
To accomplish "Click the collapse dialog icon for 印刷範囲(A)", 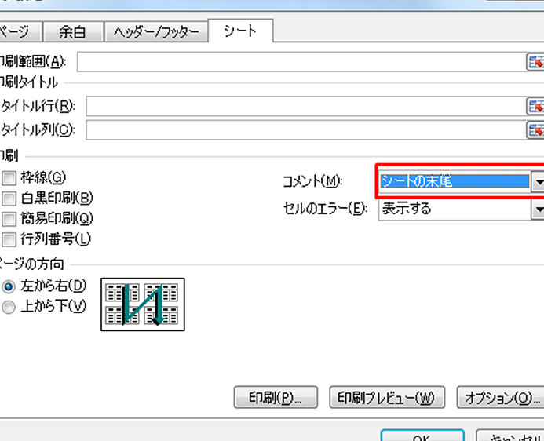I will pyautogui.click(x=535, y=63).
